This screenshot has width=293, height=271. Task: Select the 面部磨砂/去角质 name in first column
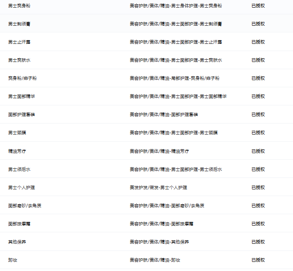pyautogui.click(x=24, y=206)
